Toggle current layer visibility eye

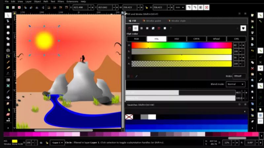tap(41, 143)
